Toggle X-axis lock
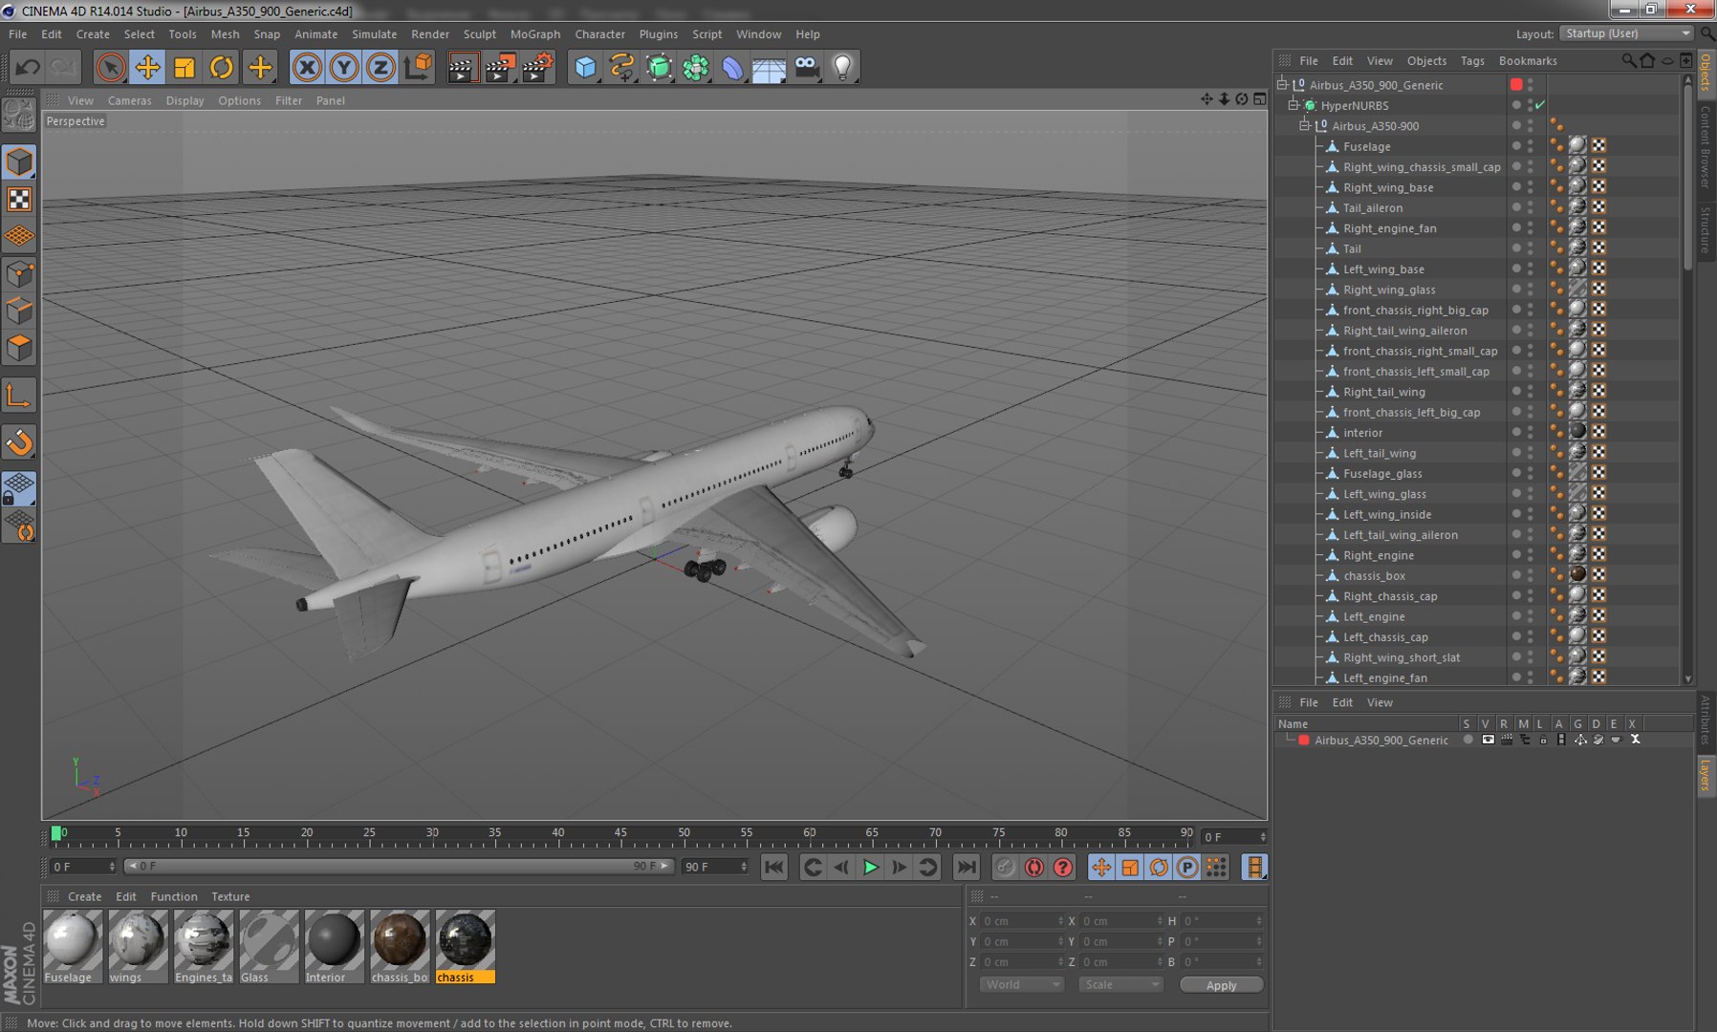This screenshot has height=1032, width=1717. 307,67
